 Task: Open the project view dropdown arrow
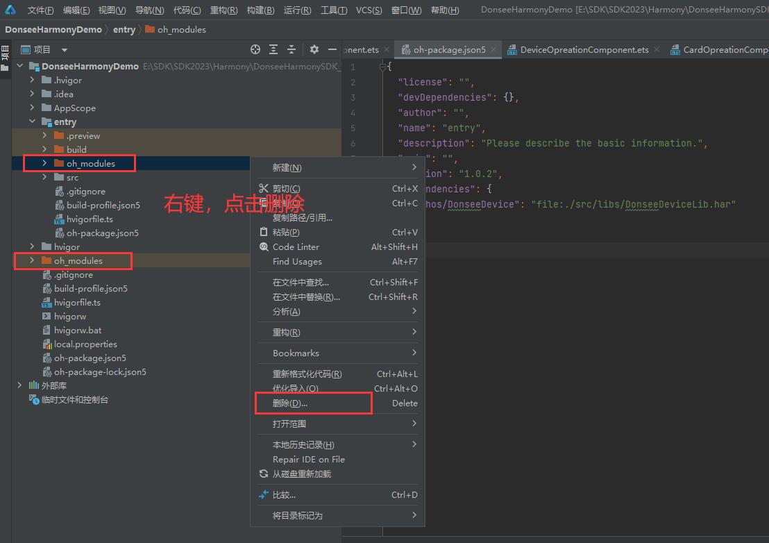click(65, 50)
